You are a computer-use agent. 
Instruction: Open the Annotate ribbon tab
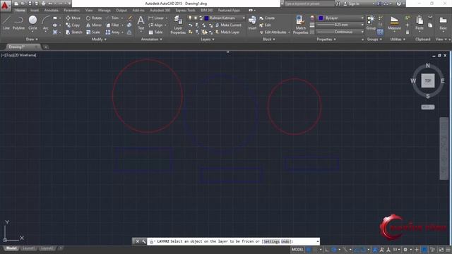click(52, 10)
